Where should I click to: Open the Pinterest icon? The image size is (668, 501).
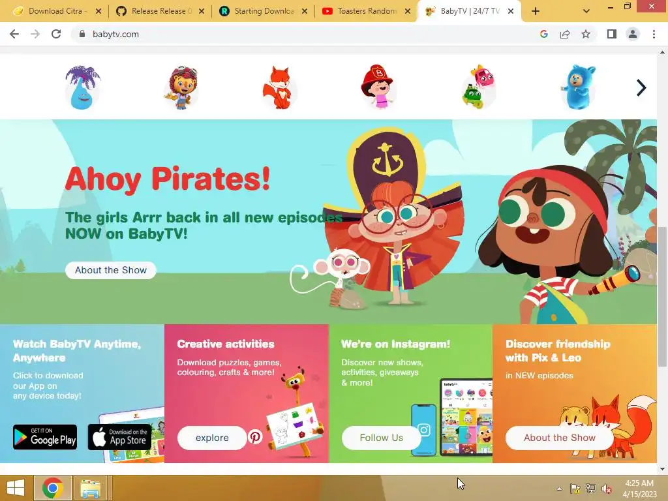pyautogui.click(x=255, y=436)
